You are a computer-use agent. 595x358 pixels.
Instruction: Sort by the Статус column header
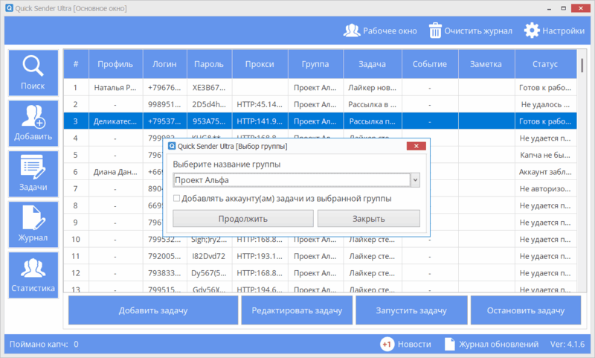pyautogui.click(x=545, y=65)
